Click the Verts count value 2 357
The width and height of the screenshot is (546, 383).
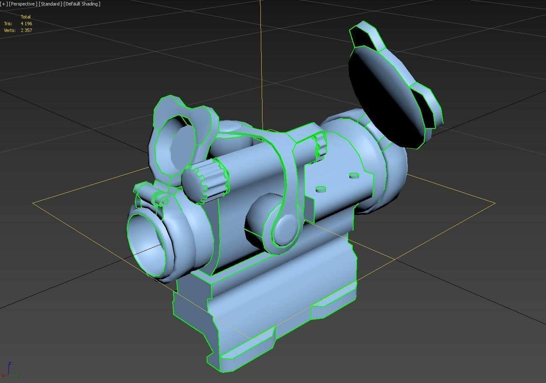point(26,30)
